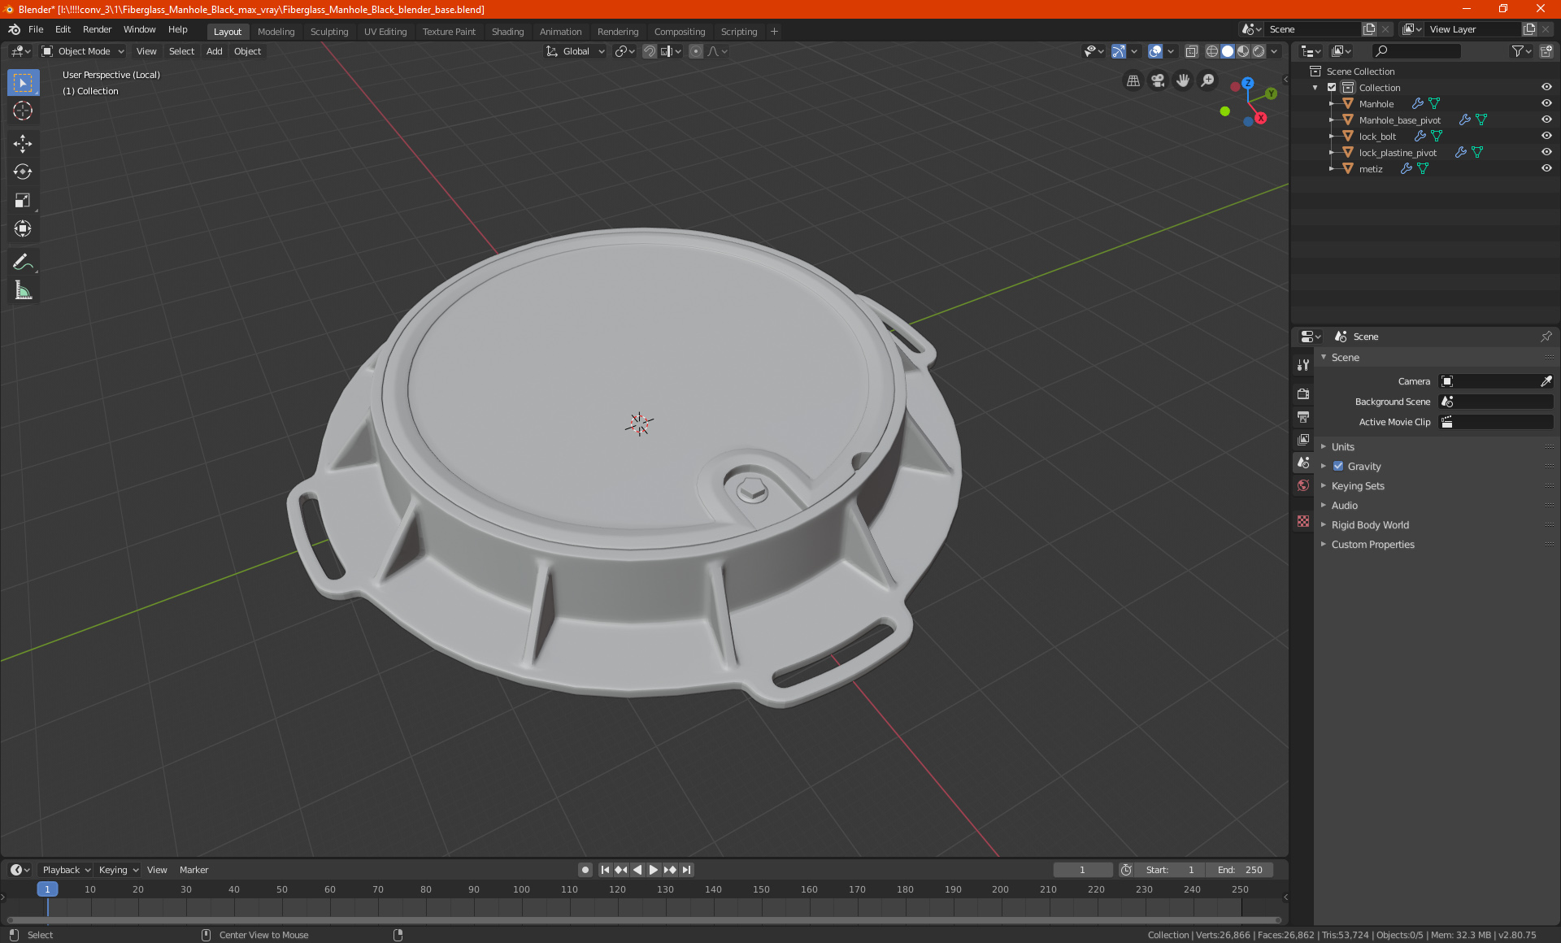Choose the Move tool

click(x=23, y=144)
